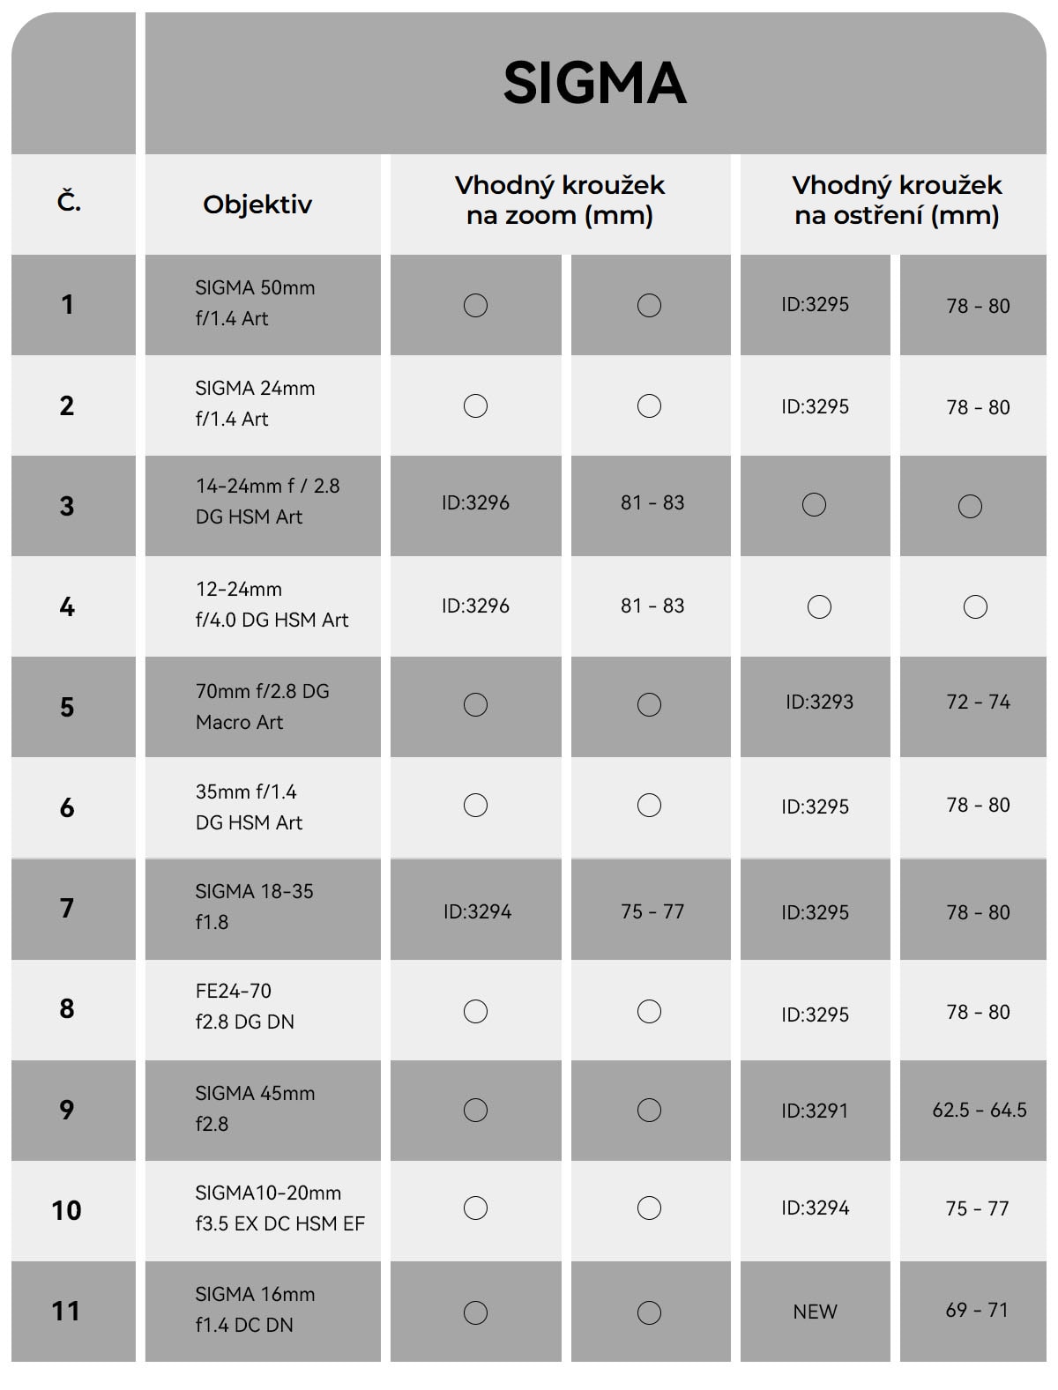Click second zoom circle in FE24-70 row

pyautogui.click(x=649, y=1011)
